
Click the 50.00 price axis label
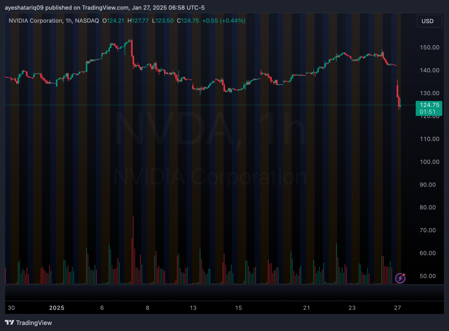[x=428, y=276]
